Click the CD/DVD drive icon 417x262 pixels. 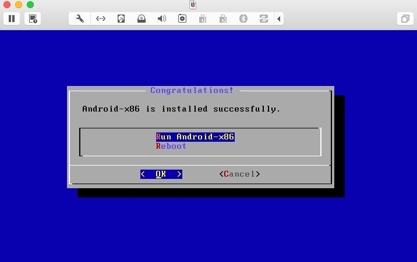[142, 19]
